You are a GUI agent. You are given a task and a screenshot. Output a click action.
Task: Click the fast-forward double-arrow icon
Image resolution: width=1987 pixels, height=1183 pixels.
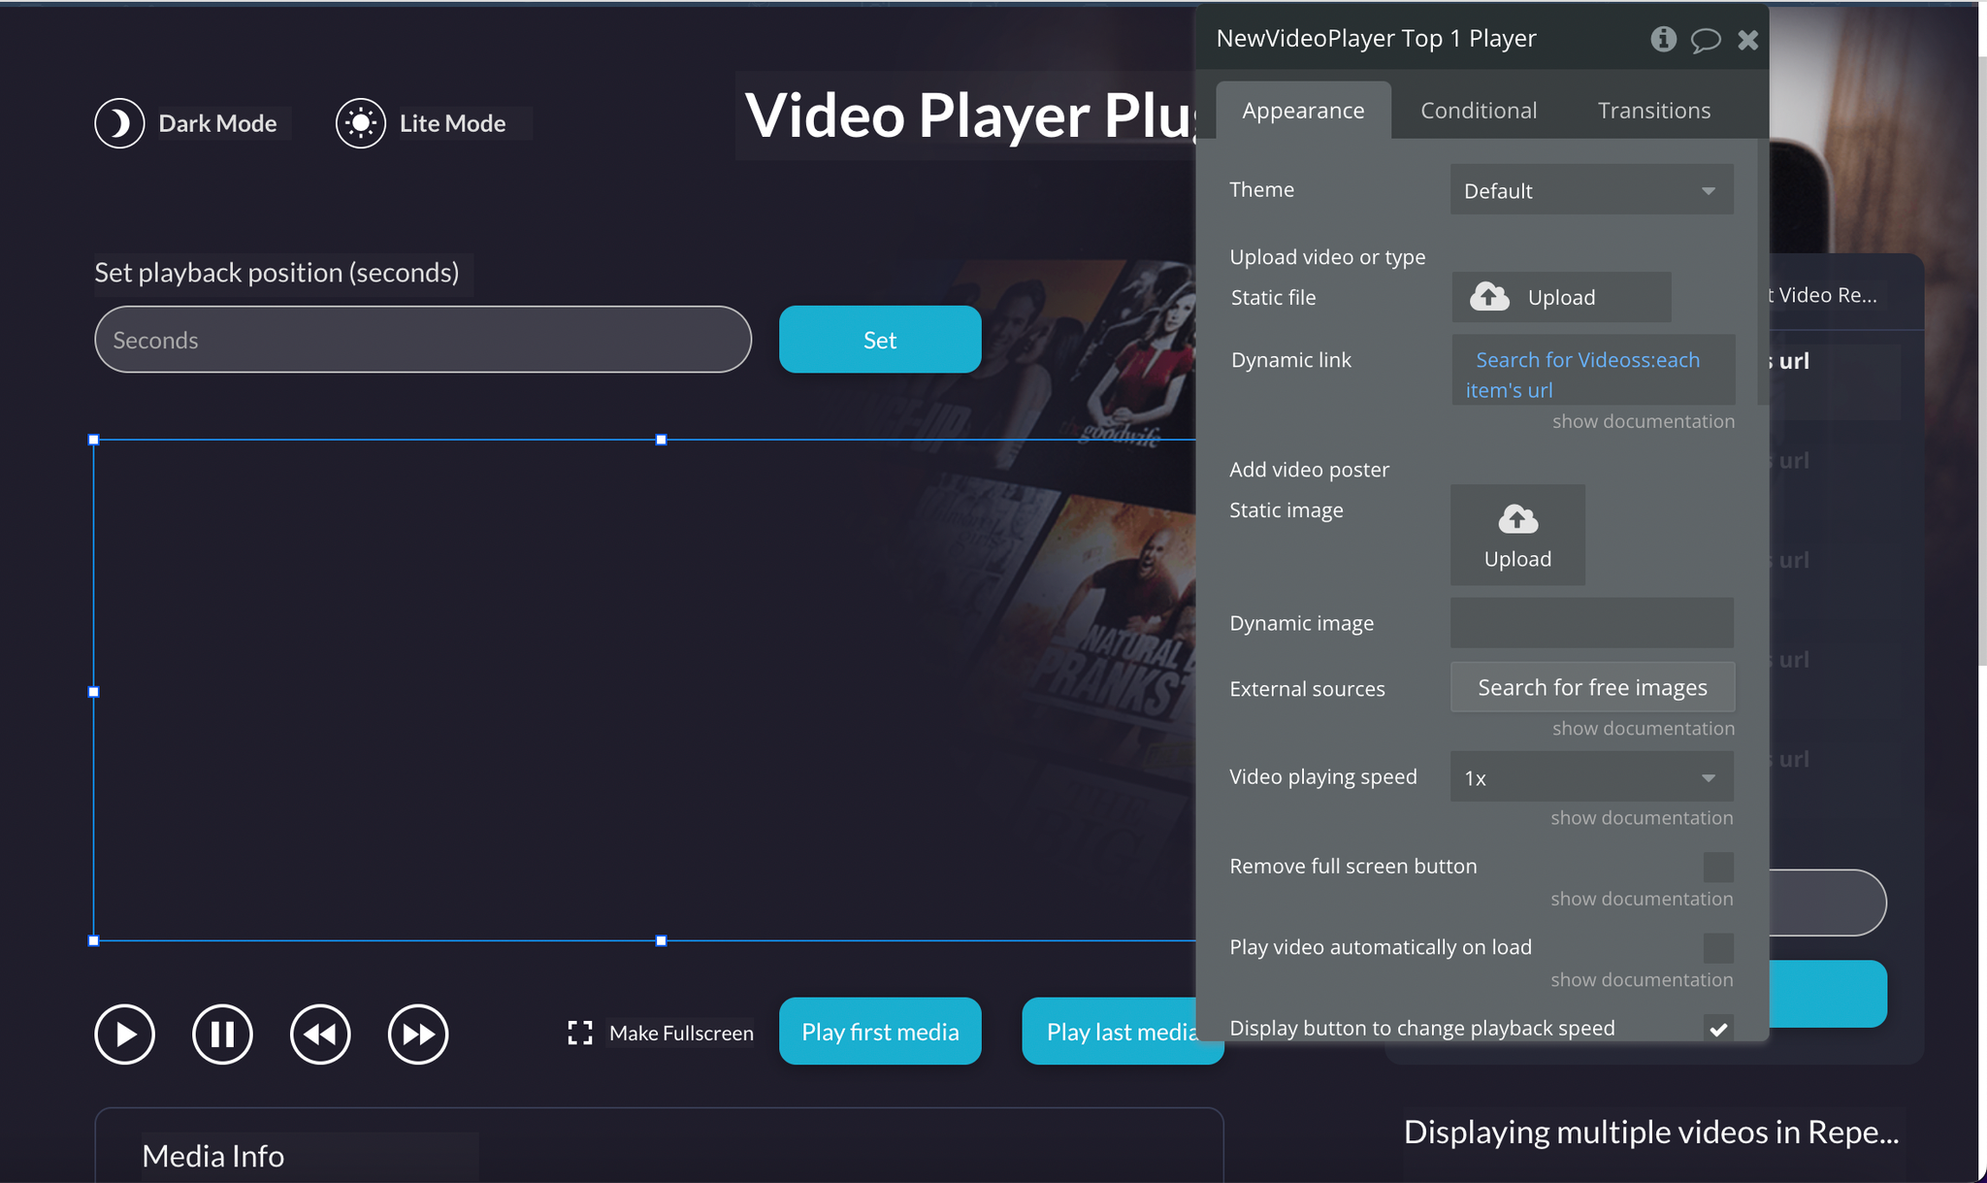point(418,1035)
